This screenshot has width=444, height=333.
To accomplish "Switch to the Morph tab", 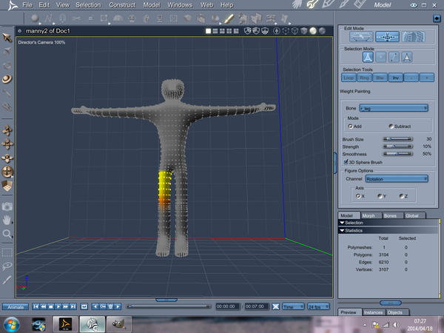I will 369,215.
